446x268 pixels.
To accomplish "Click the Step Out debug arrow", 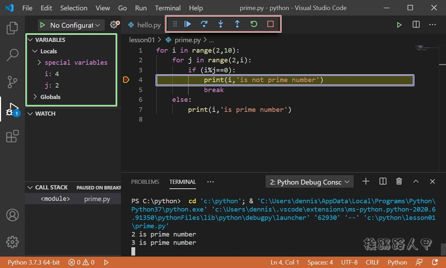I will click(x=237, y=24).
